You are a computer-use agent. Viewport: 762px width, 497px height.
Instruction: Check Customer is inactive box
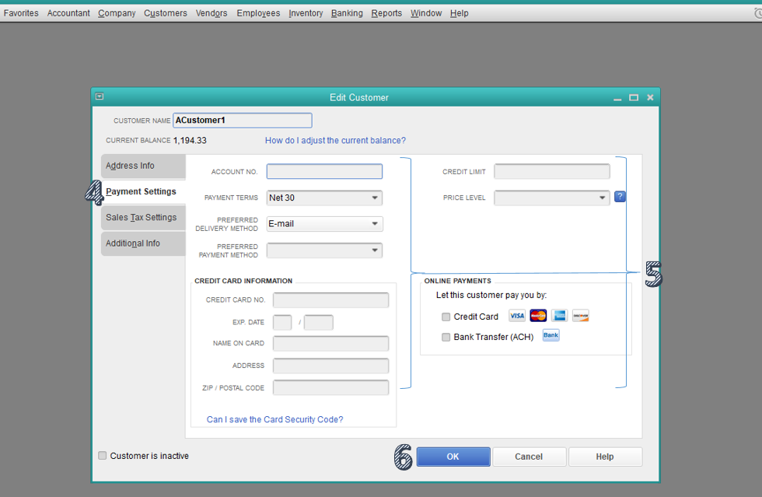click(x=102, y=456)
